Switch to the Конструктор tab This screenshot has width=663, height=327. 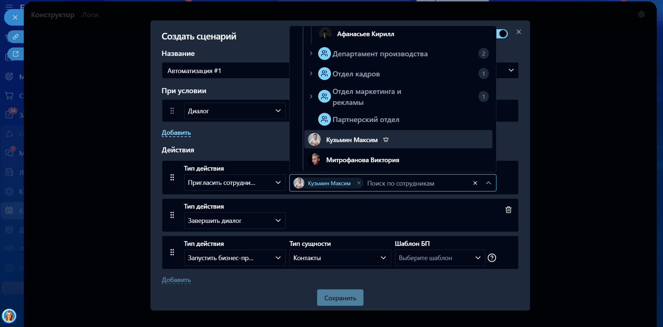tap(53, 15)
